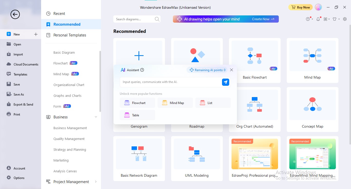Go to Templates in the left menu
Image resolution: width=351 pixels, height=189 pixels.
pyautogui.click(x=21, y=74)
